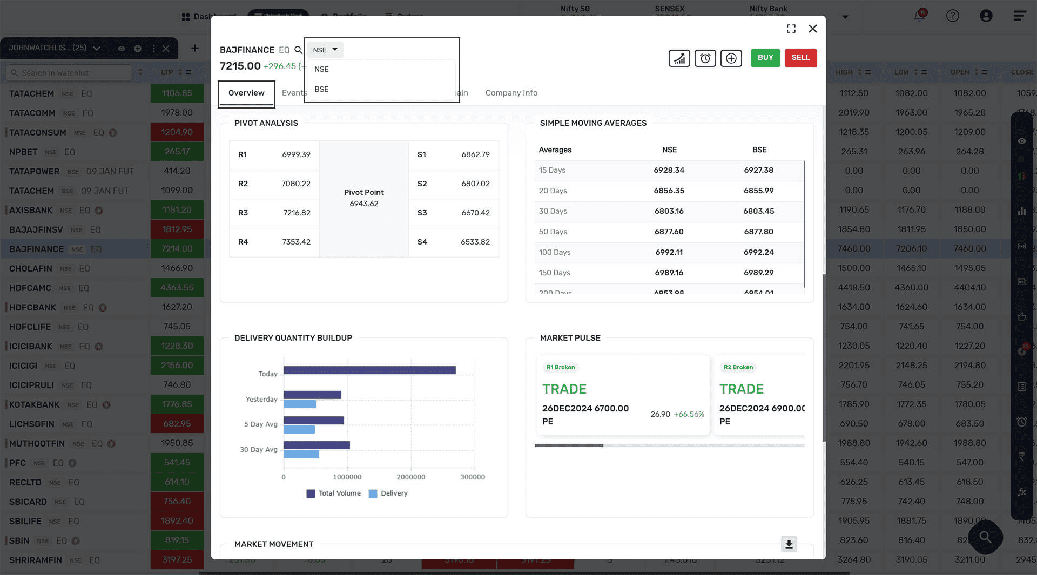
Task: Sort the watchlist by HIGH column
Action: 859,72
